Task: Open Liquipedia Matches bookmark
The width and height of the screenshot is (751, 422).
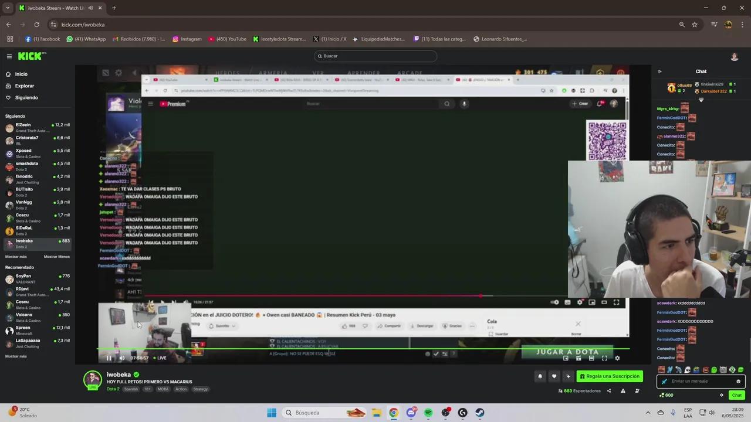Action: 378,39
